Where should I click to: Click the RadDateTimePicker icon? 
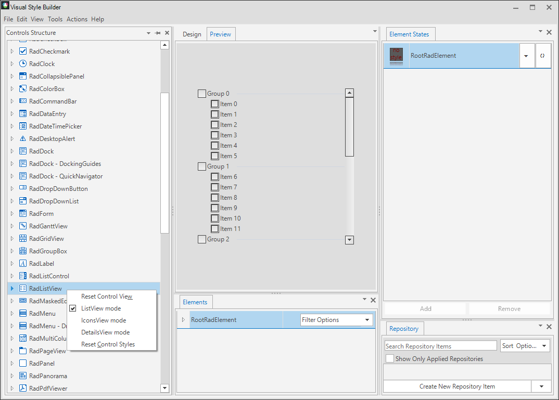click(x=23, y=126)
